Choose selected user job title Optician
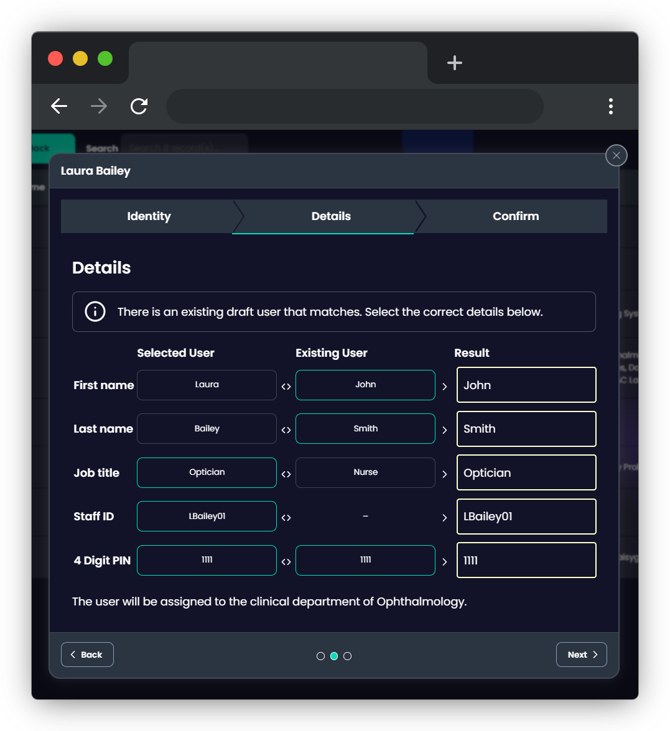Viewport: 670px width, 731px height. coord(207,472)
